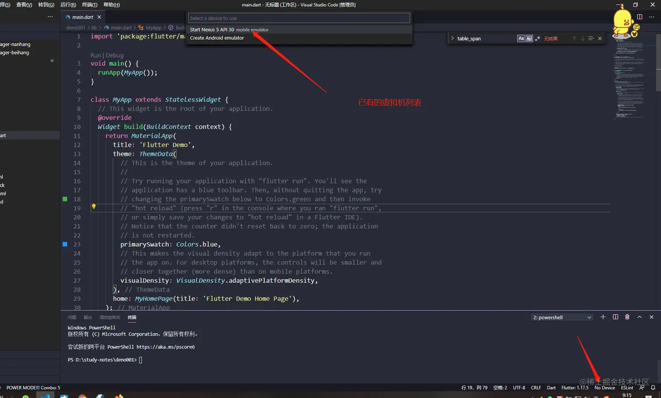Open the '2: powershell' terminal dropdown
This screenshot has width=661, height=398.
562,318
